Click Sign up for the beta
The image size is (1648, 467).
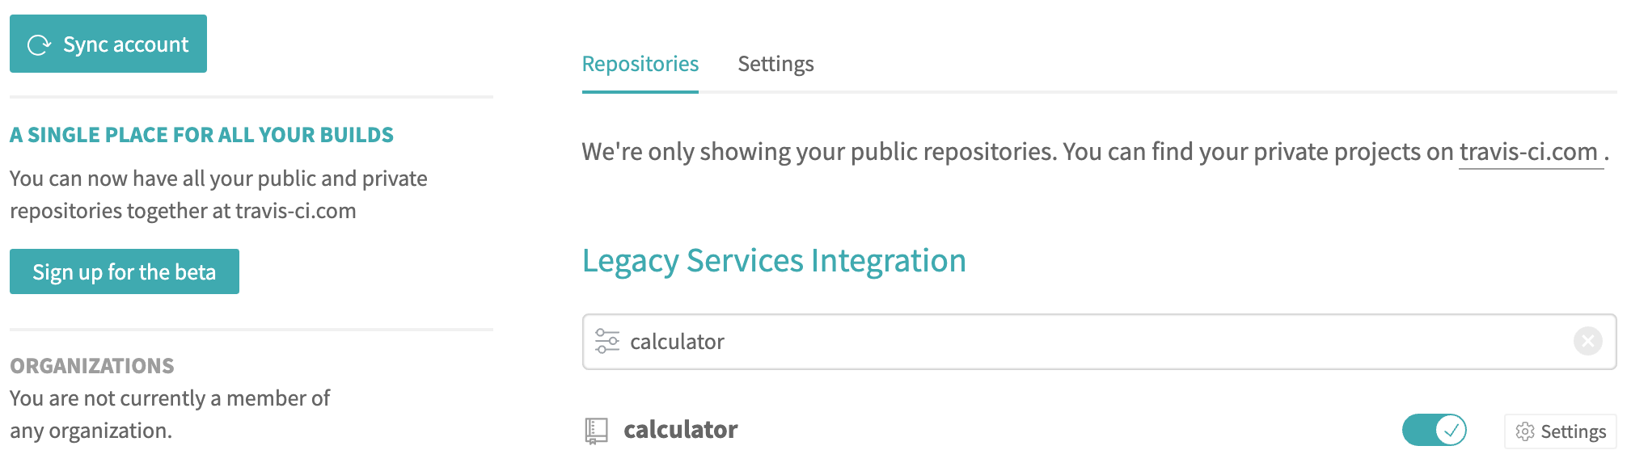pyautogui.click(x=123, y=271)
